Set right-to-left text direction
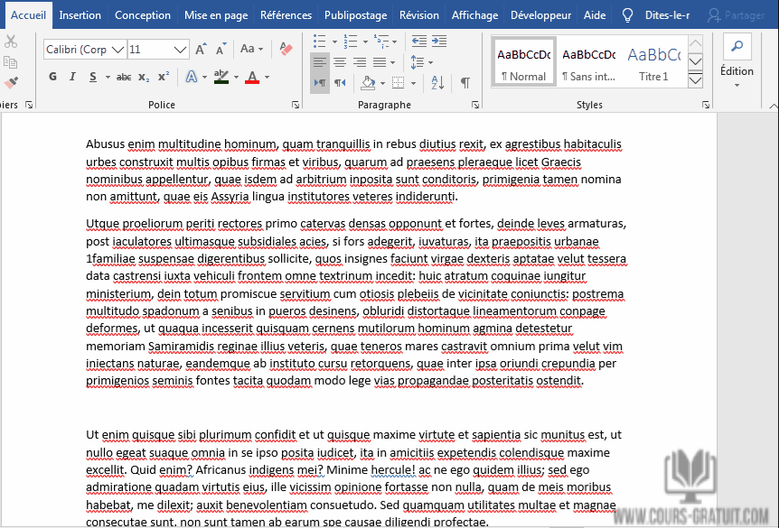Image resolution: width=779 pixels, height=528 pixels. [340, 82]
